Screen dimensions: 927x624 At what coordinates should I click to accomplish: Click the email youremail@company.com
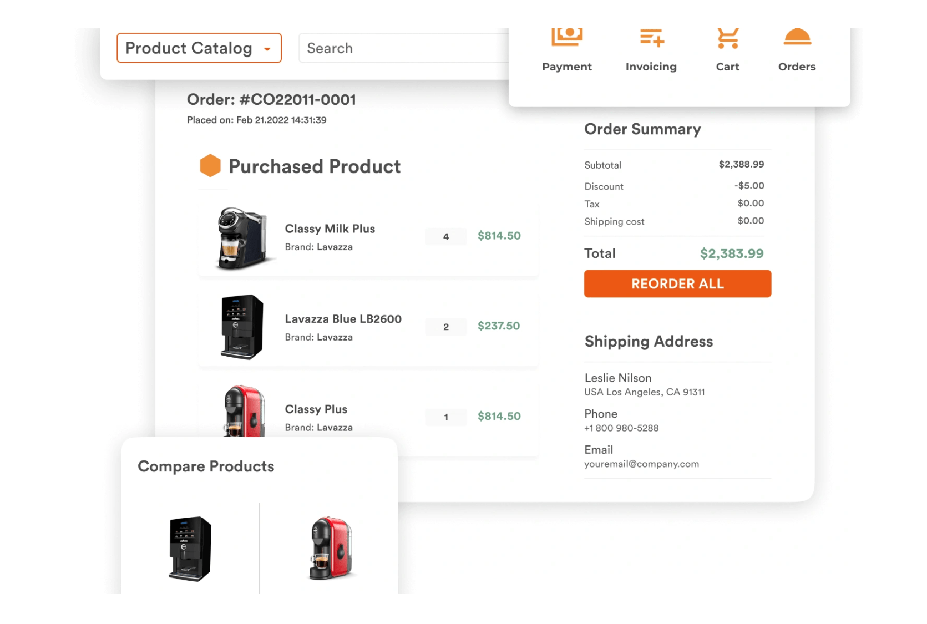coord(642,464)
